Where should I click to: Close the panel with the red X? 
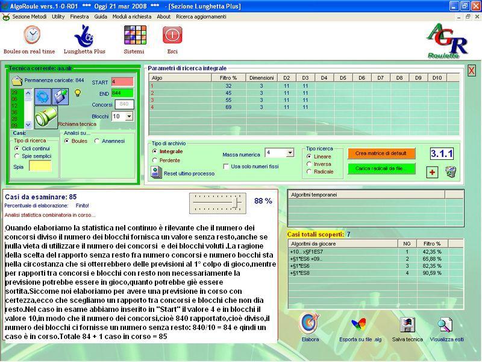pos(471,71)
